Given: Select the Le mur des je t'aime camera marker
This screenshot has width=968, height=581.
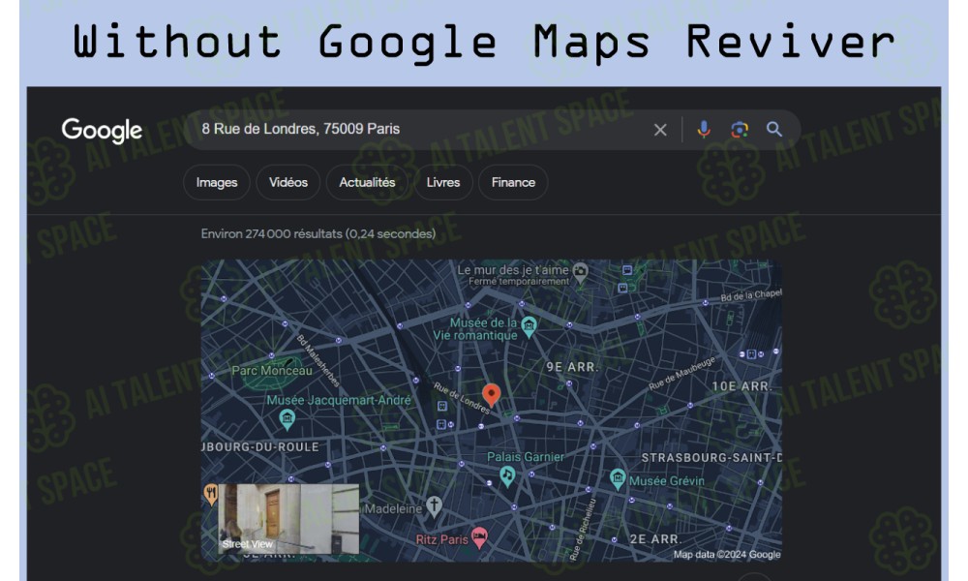Looking at the screenshot, I should [x=580, y=272].
